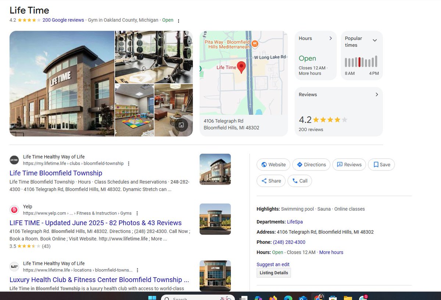
Task: Click Suggest an edit
Action: tap(273, 264)
